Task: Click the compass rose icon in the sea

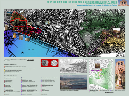Action: 22,53
